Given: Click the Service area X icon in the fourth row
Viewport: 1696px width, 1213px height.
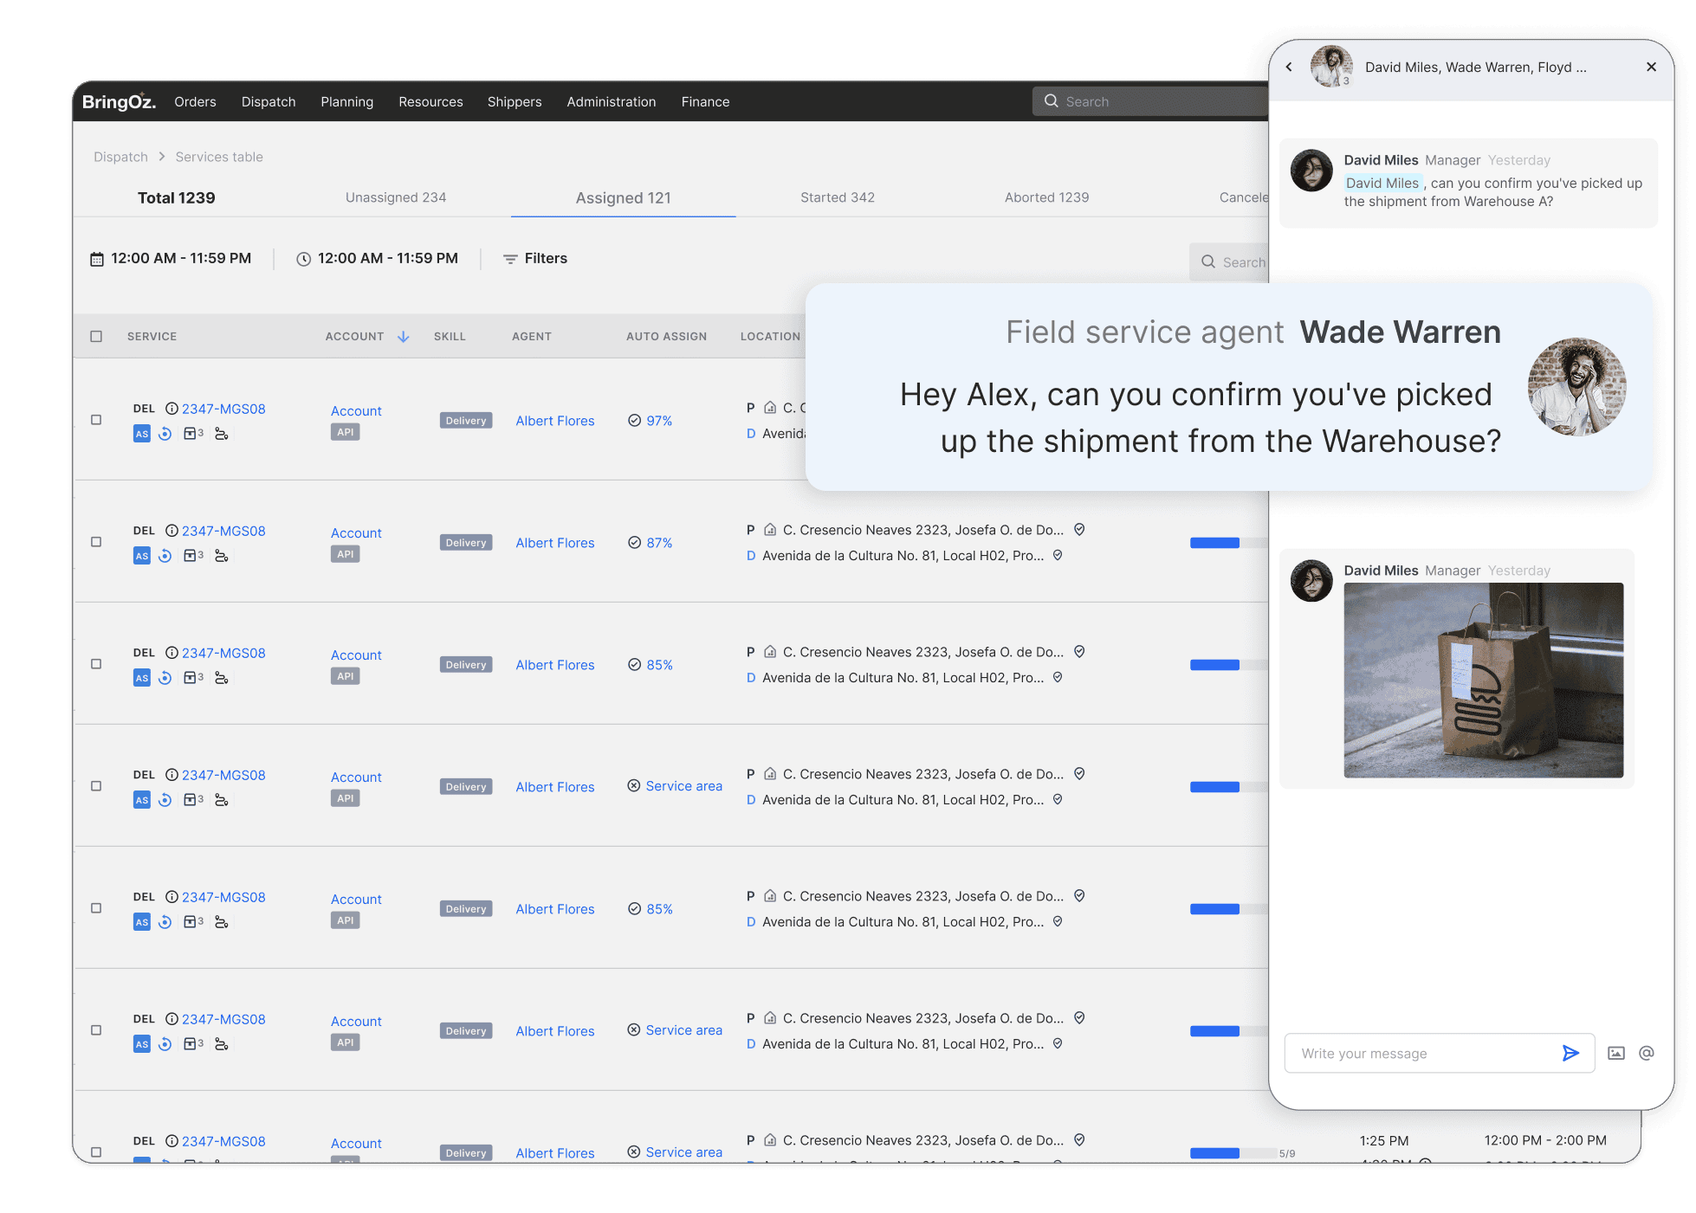Looking at the screenshot, I should pyautogui.click(x=634, y=786).
